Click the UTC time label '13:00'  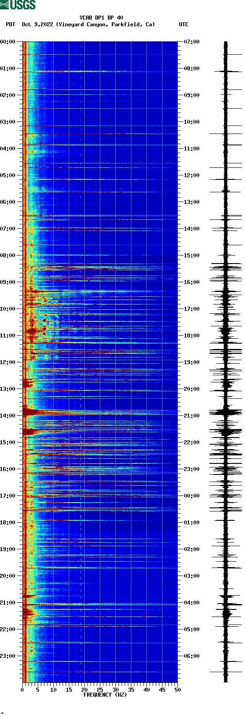pos(192,202)
